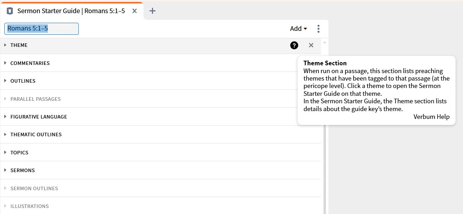Viewport: 463px width, 214px height.
Task: Click the FIGURATIVE LANGUAGE heading
Action: click(39, 117)
